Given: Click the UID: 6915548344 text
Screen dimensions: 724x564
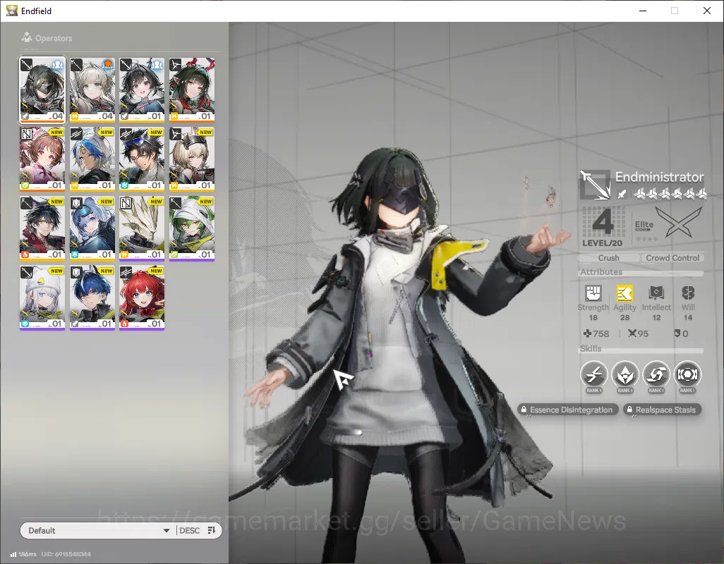Looking at the screenshot, I should click(66, 554).
